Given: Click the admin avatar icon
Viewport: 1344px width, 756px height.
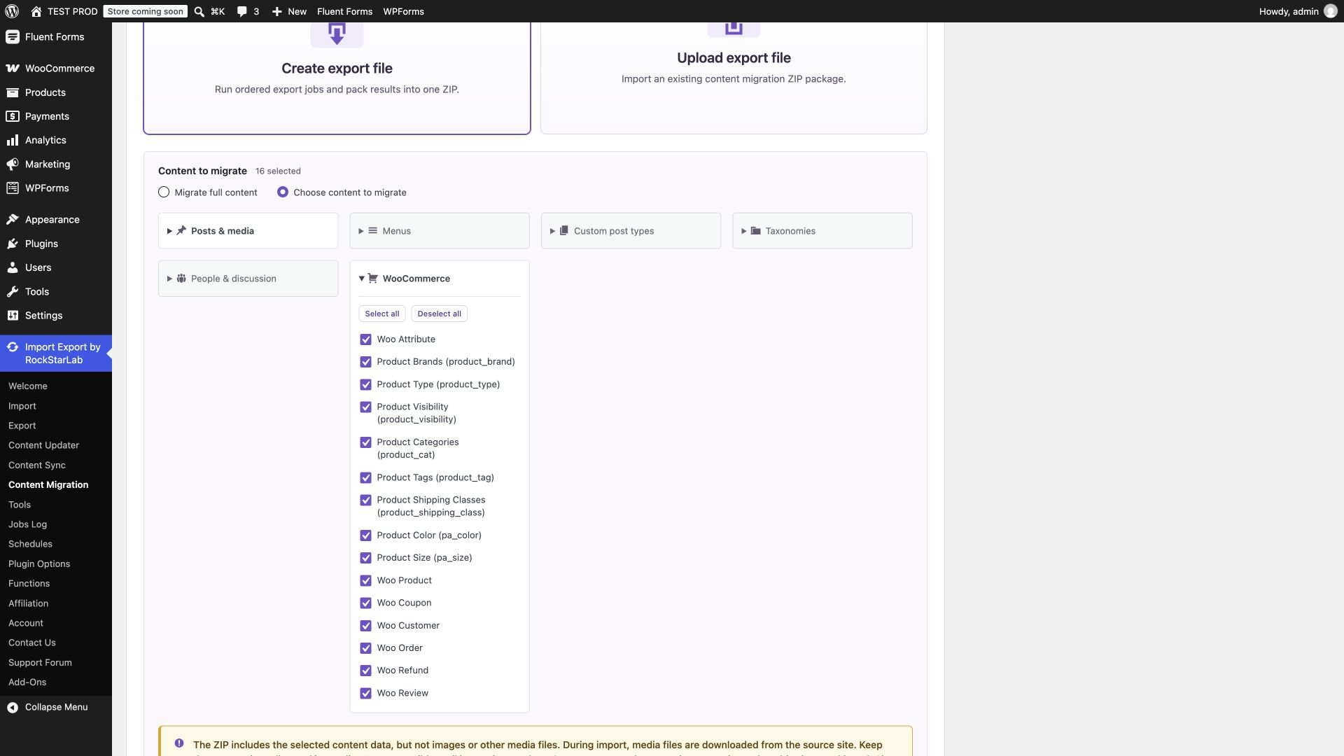Looking at the screenshot, I should coord(1331,11).
